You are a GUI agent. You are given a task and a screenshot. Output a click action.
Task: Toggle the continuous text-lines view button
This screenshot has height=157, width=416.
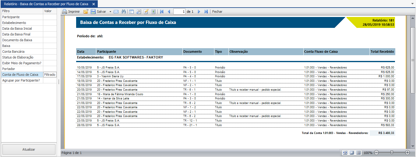tap(358, 152)
